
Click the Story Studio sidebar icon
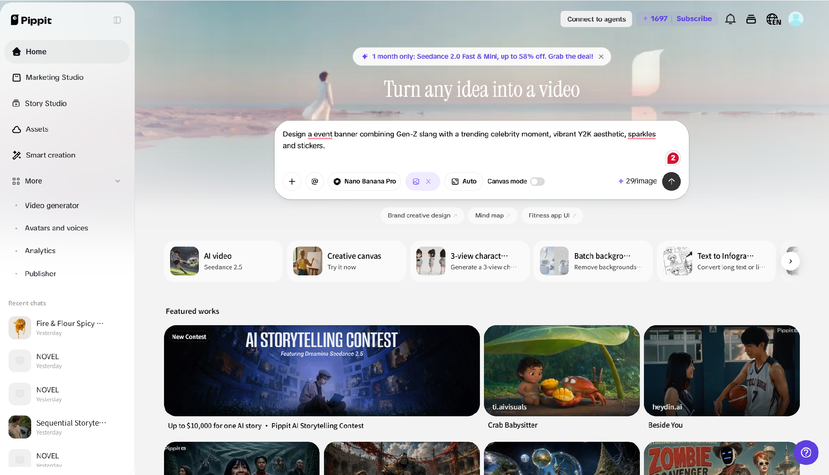pyautogui.click(x=16, y=103)
